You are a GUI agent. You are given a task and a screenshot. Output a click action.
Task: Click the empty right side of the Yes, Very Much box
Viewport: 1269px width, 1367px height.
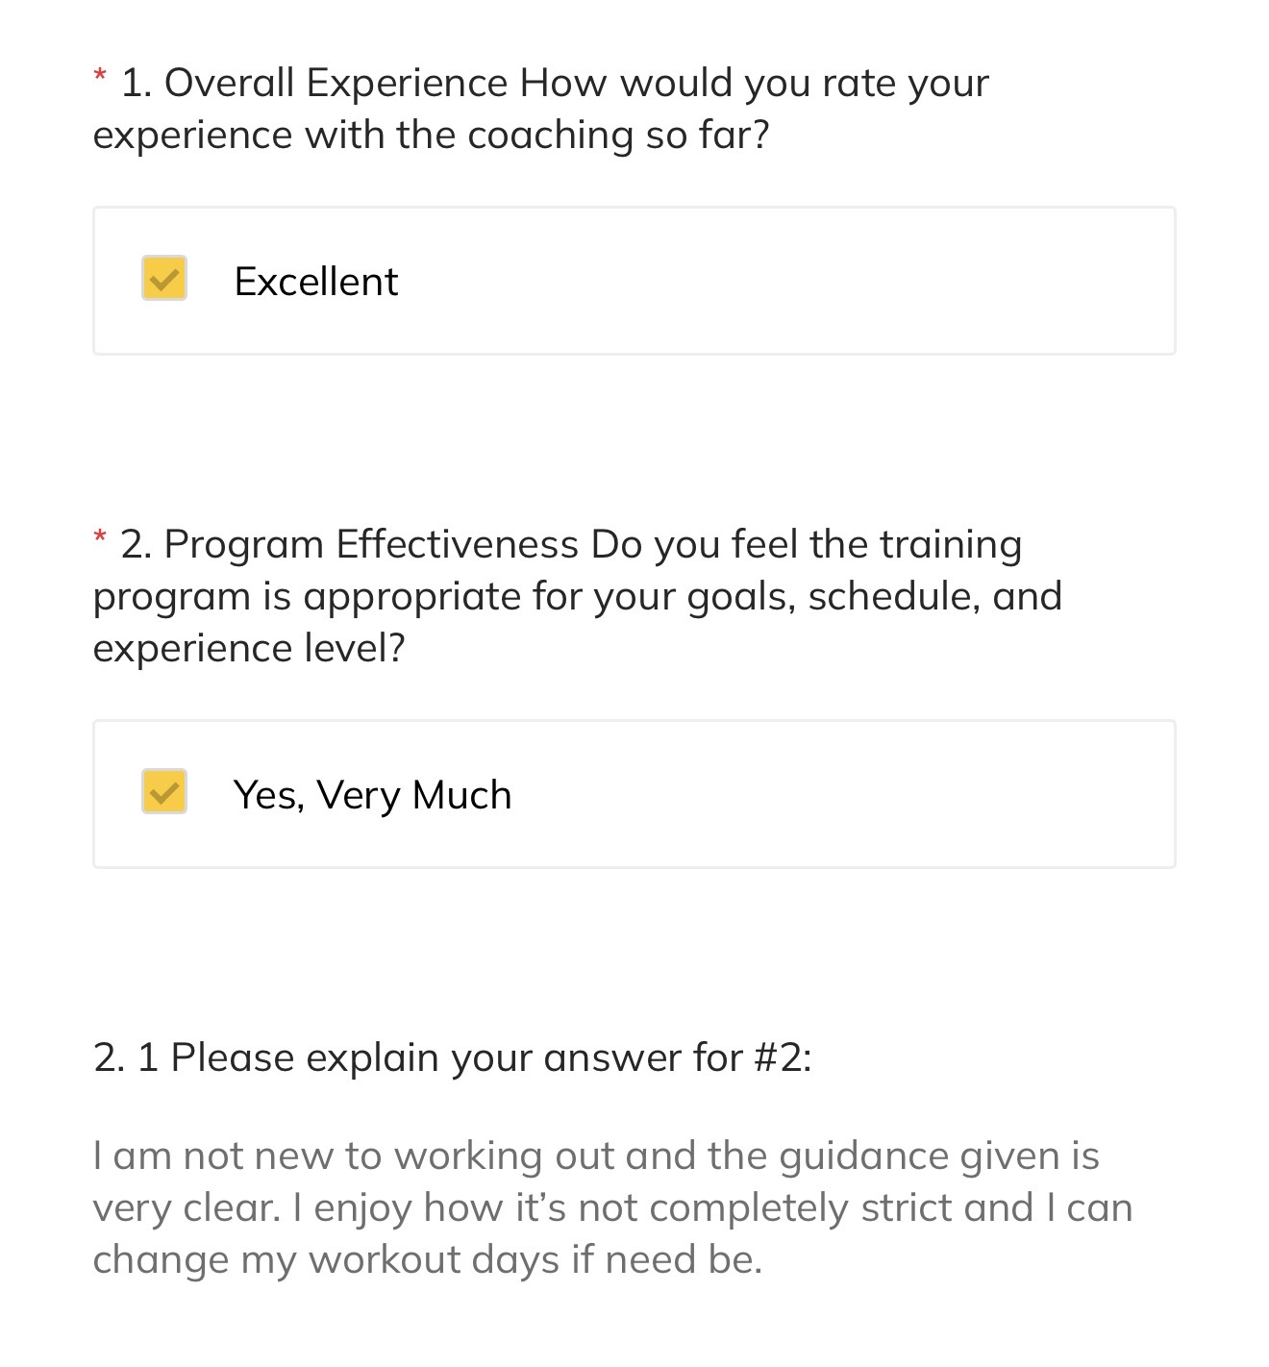[865, 795]
